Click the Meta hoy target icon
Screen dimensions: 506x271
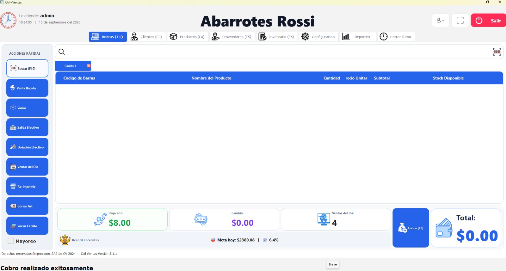point(213,240)
